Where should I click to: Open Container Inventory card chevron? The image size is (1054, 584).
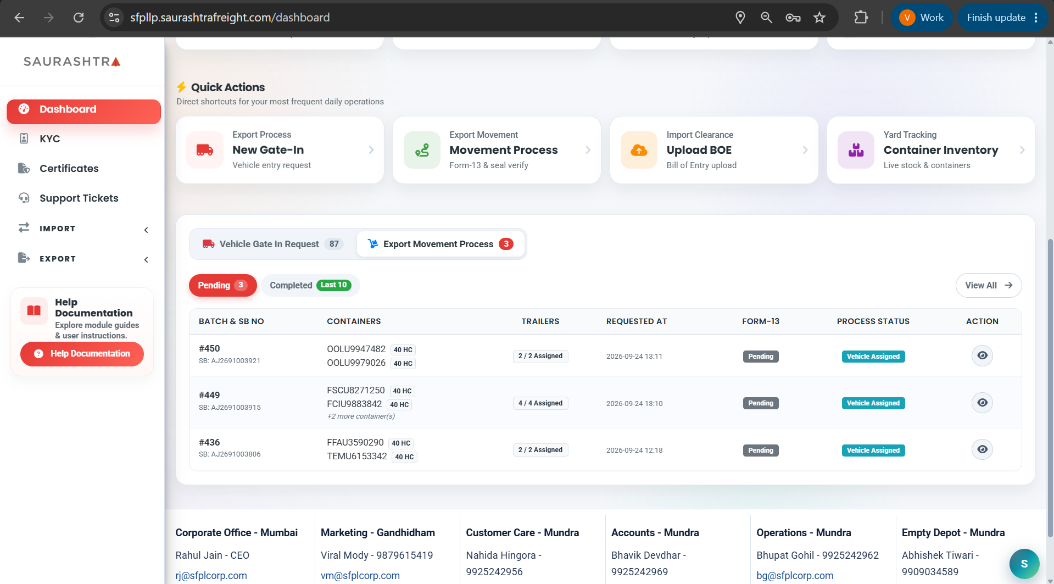[x=1022, y=150]
